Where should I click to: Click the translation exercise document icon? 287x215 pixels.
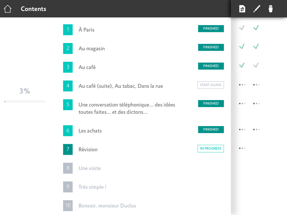click(242, 9)
